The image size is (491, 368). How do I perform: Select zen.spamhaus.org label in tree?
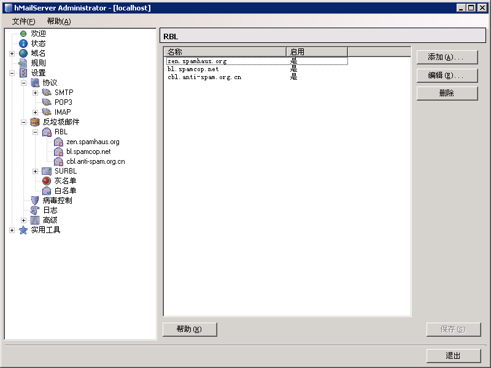(x=93, y=142)
